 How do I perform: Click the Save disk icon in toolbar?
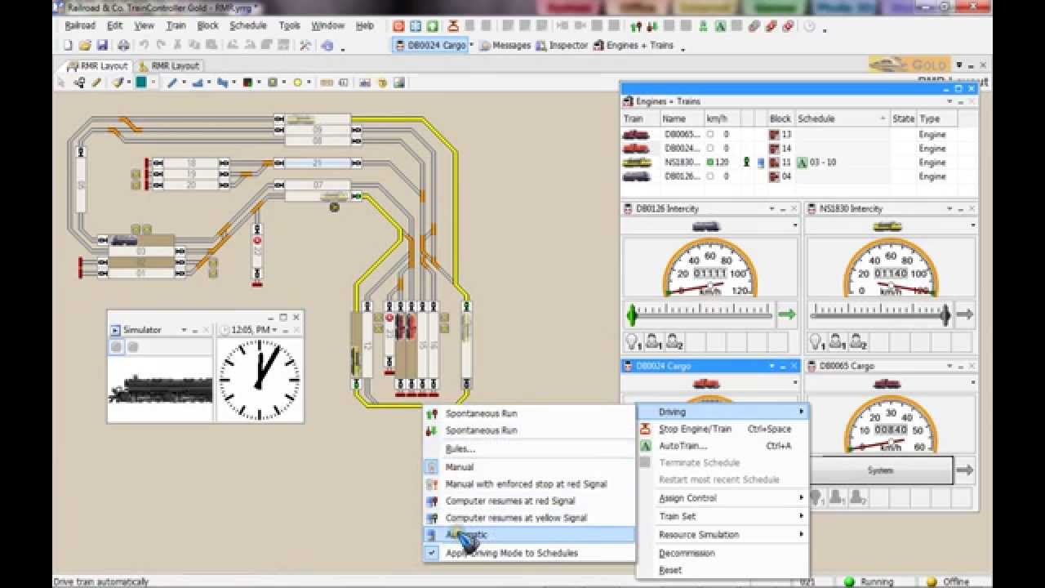(102, 46)
